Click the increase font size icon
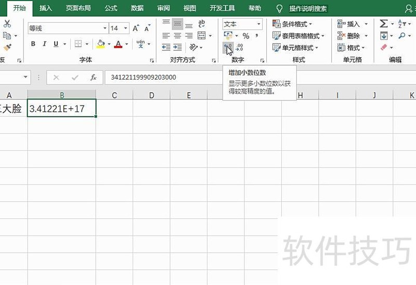 click(x=136, y=28)
